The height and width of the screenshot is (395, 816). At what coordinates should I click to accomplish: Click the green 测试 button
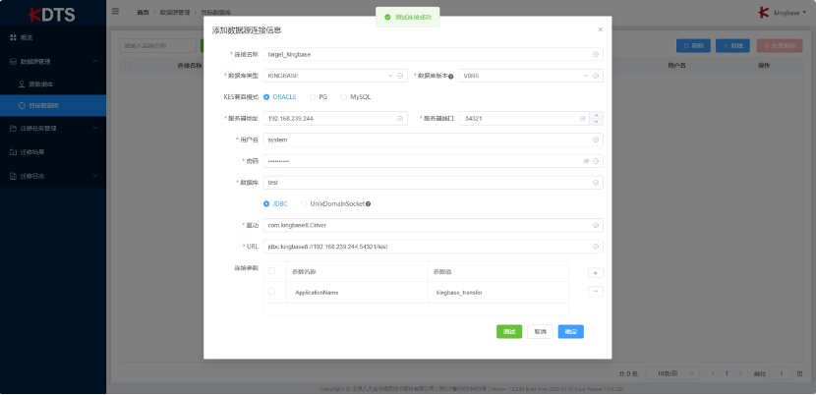click(509, 331)
